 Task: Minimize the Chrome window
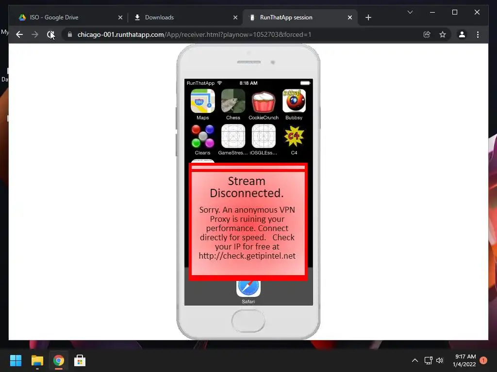(x=432, y=12)
